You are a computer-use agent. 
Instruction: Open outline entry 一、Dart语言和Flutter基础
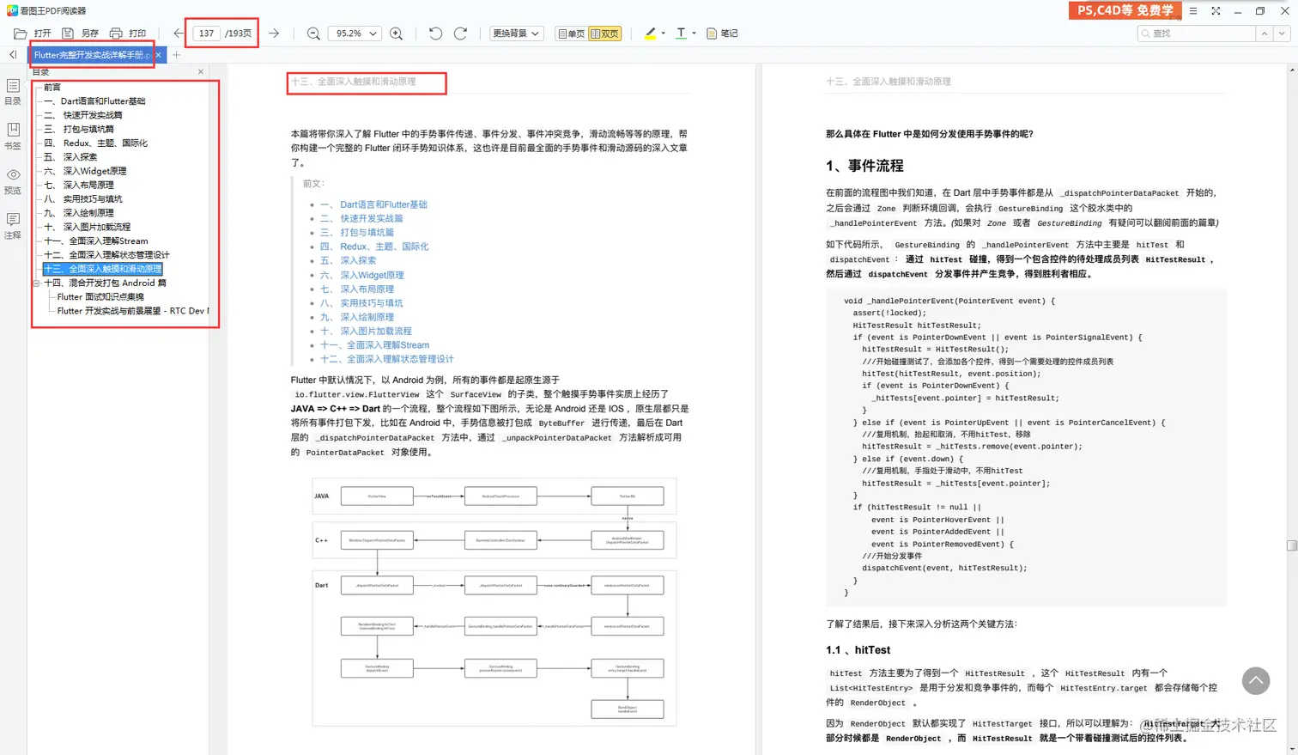point(94,101)
